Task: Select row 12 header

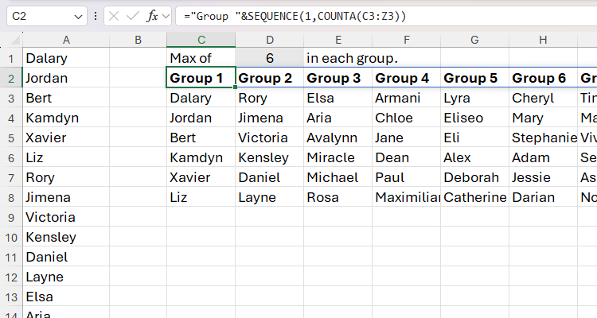Action: click(x=11, y=277)
